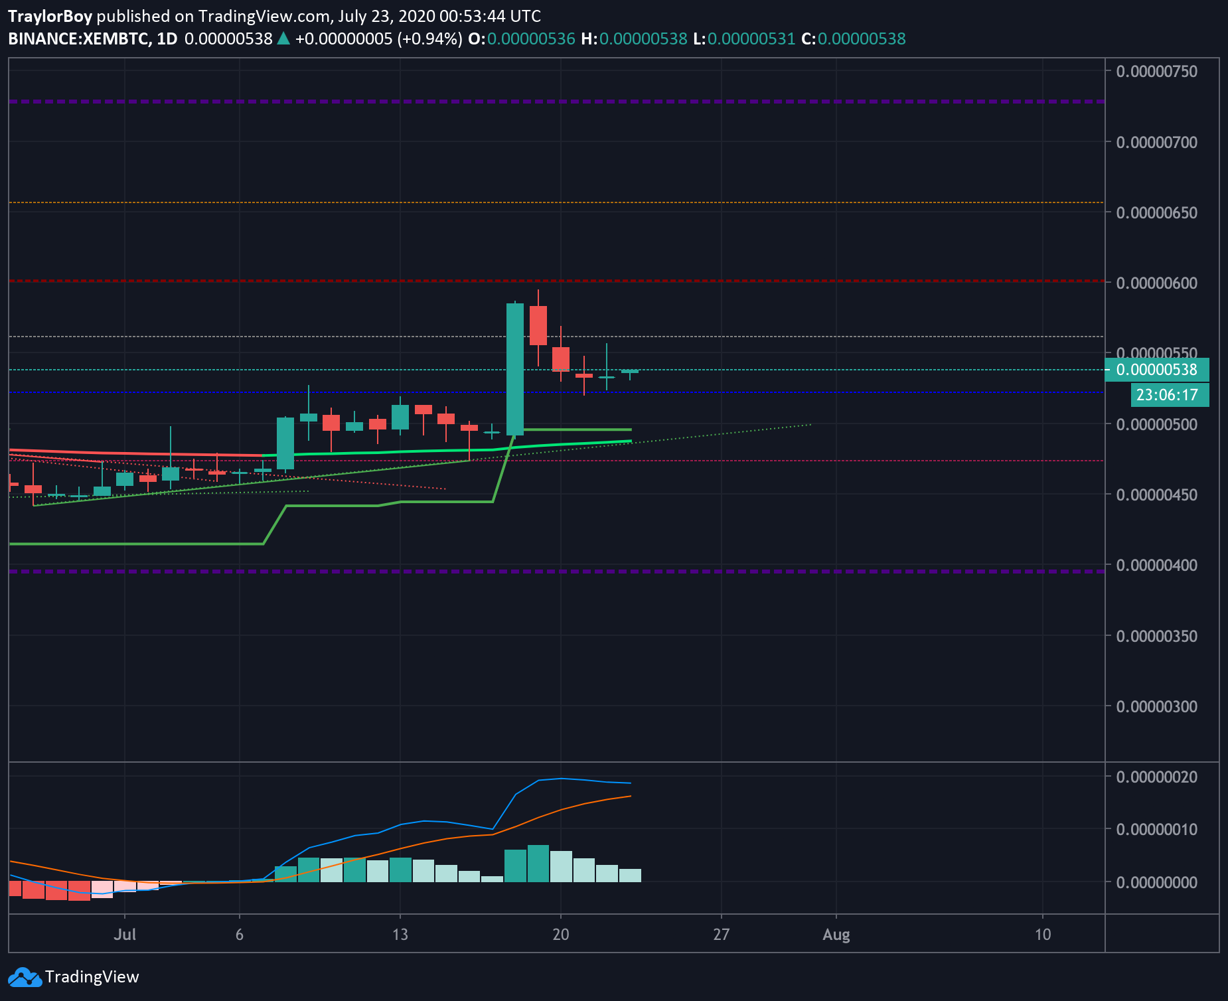Click the tallest teal MACD histogram bar
The image size is (1228, 1001).
(538, 864)
